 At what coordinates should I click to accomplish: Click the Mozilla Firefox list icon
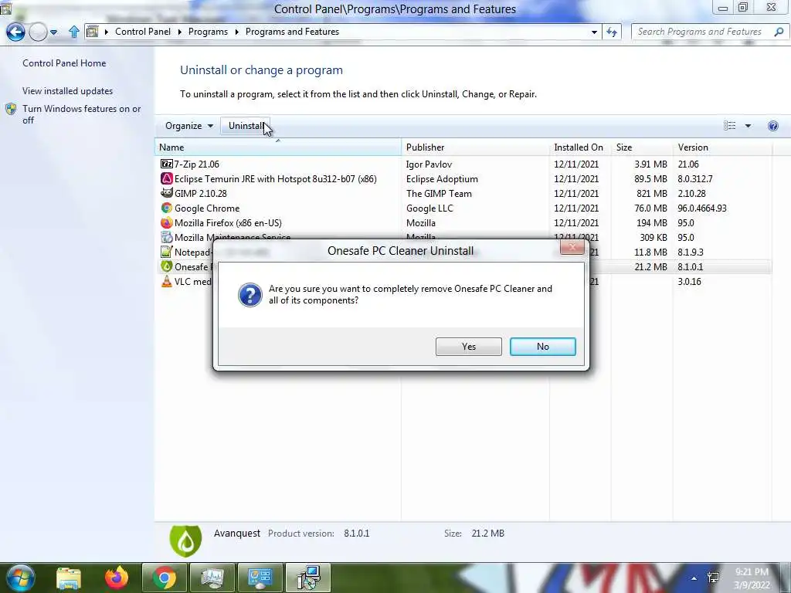coord(167,222)
